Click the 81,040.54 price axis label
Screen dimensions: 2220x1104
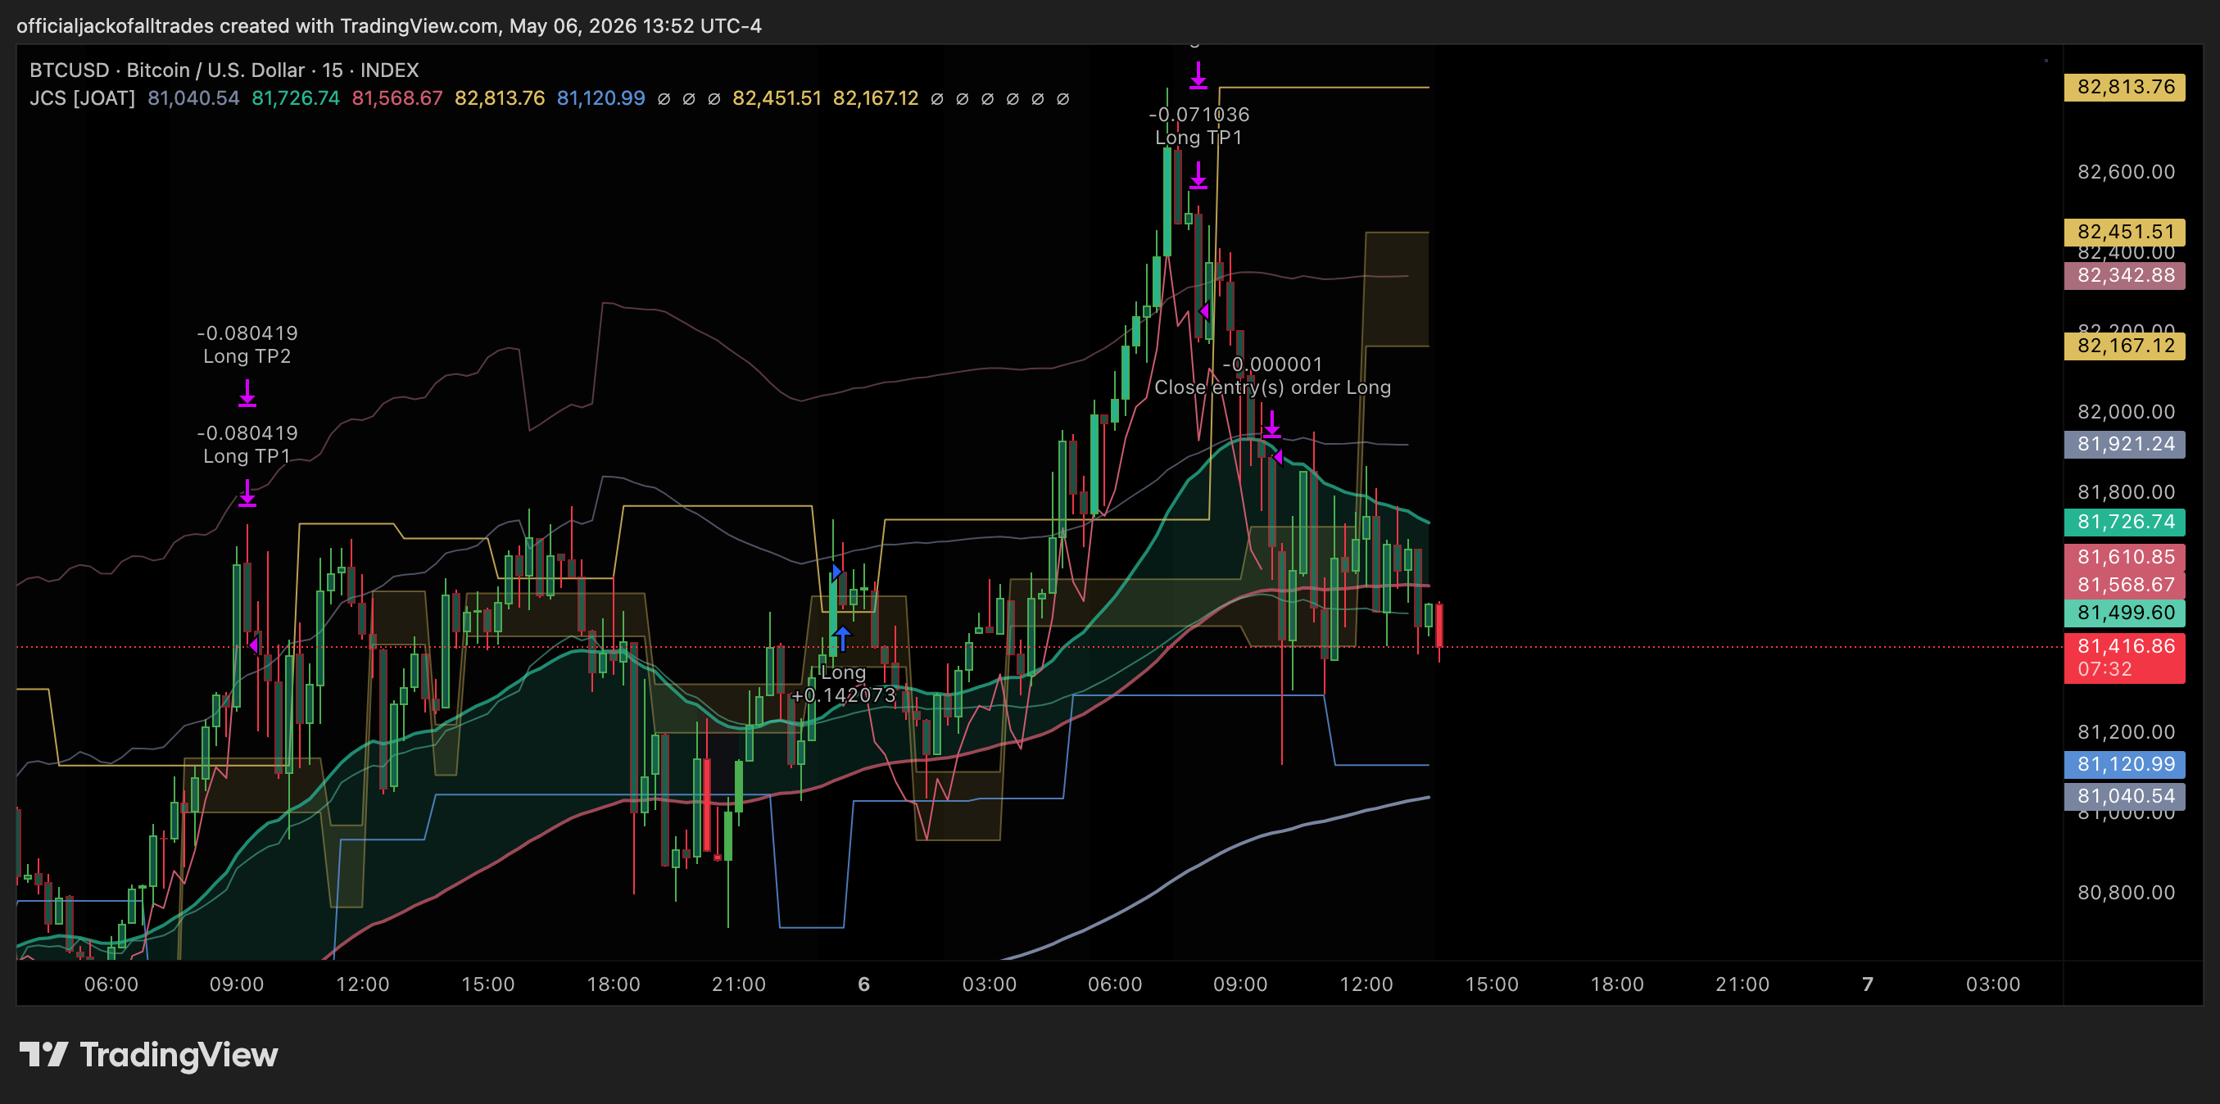[x=2124, y=796]
